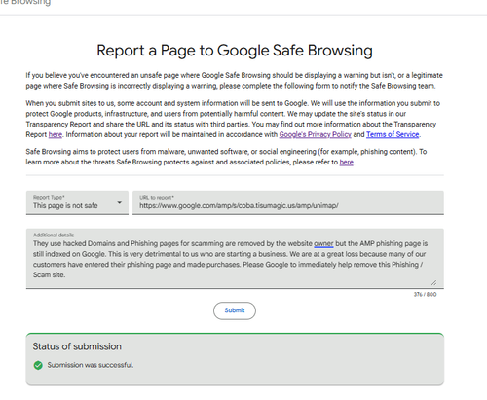Click the character counter 376 / 800
Screen dimensions: 487x400
[425, 295]
